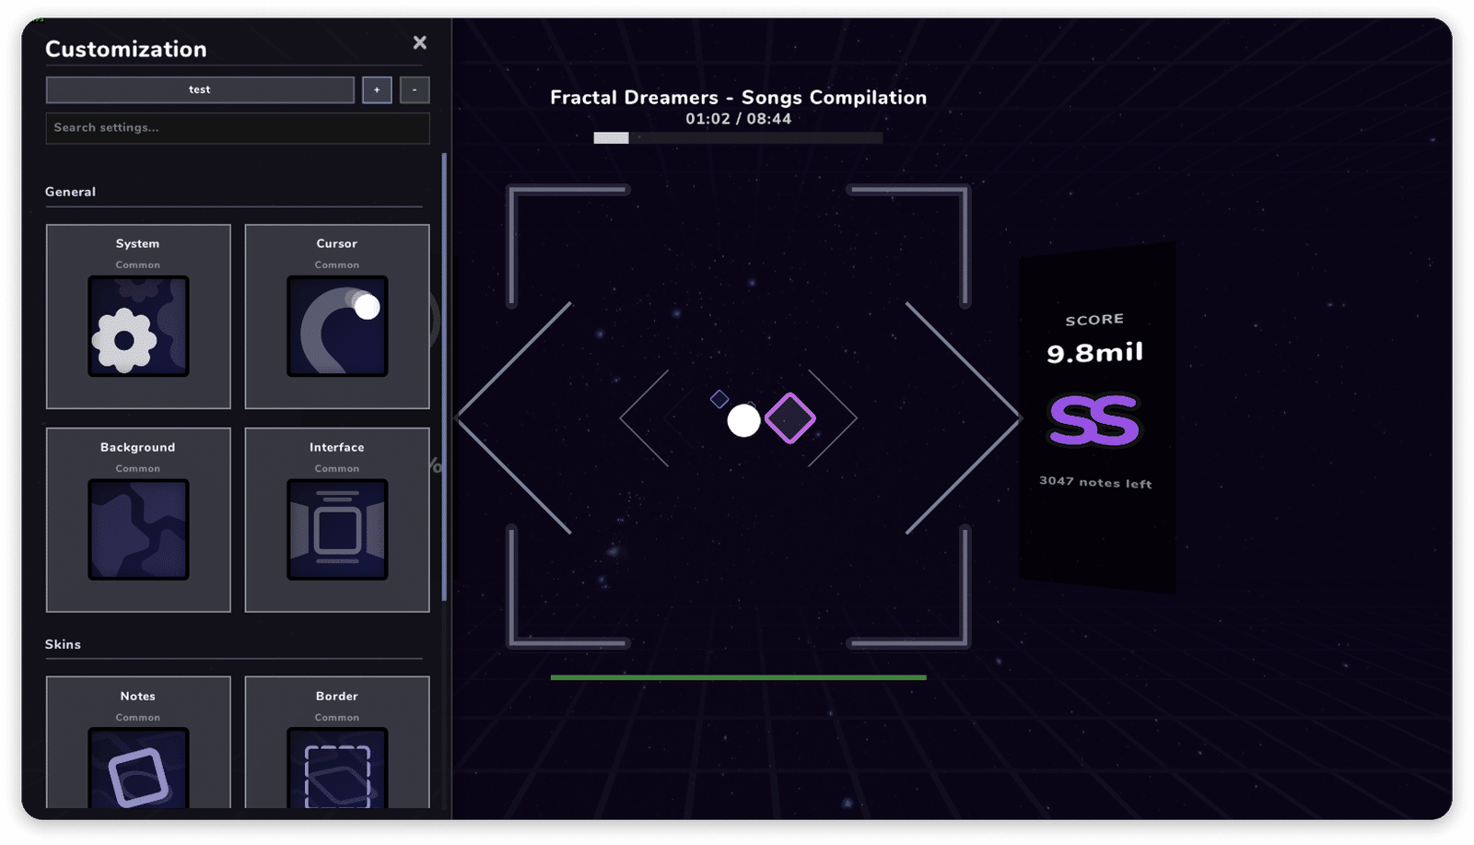
Task: Click the small diamond approaching note
Action: pos(719,399)
